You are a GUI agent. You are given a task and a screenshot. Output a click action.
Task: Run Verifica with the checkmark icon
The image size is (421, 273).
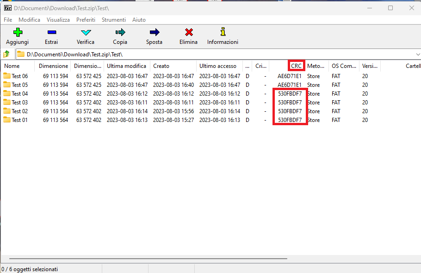tap(86, 32)
